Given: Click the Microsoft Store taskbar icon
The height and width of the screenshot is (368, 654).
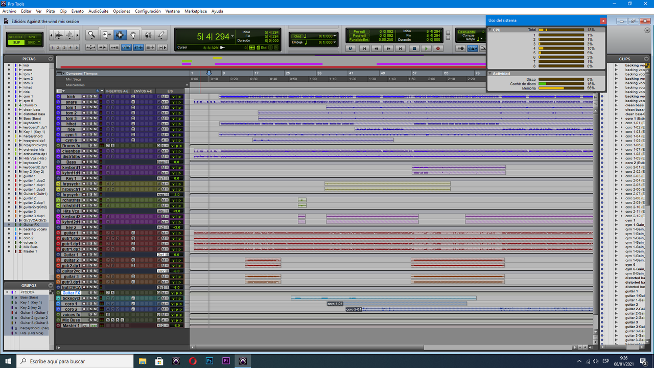Looking at the screenshot, I should click(159, 361).
